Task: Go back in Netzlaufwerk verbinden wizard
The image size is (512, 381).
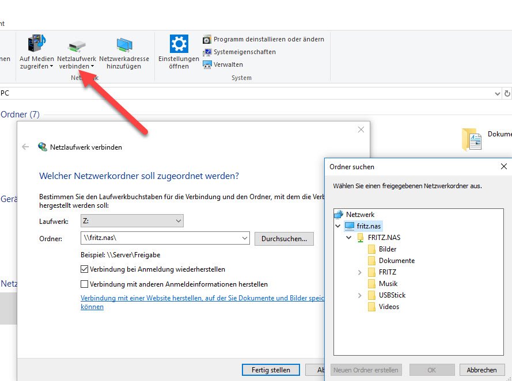Action: [25, 147]
